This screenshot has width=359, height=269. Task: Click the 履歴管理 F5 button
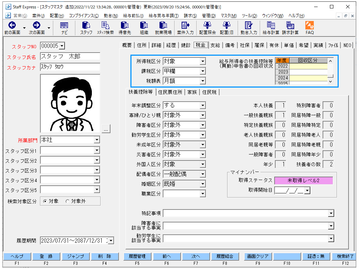coord(137,256)
